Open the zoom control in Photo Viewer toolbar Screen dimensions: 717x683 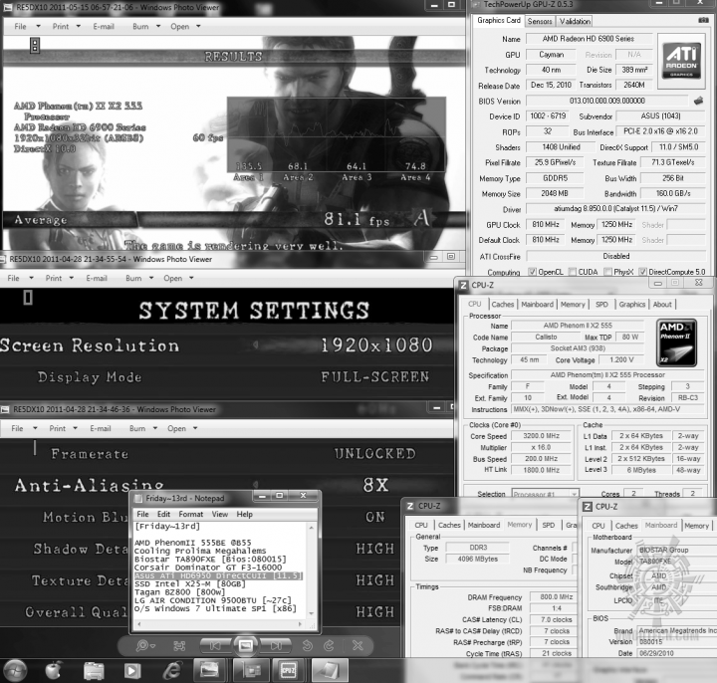pos(145,645)
